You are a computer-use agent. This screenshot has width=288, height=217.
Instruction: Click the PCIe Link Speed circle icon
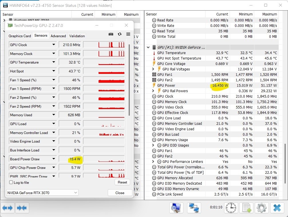(154, 194)
